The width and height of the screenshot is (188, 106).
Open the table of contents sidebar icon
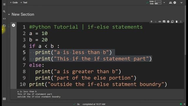pos(4,4)
